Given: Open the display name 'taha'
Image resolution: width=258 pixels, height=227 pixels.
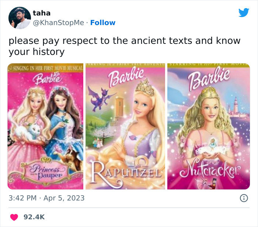Looking at the screenshot, I should 41,13.
